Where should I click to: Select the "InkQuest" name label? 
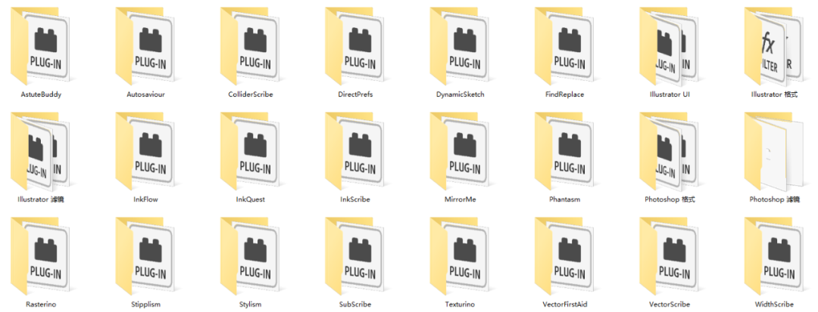click(251, 199)
